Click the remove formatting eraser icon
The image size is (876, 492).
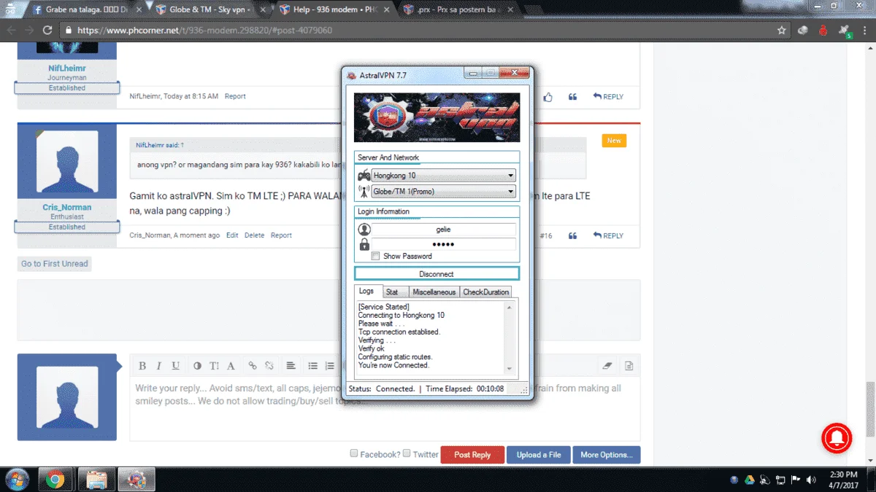[607, 366]
